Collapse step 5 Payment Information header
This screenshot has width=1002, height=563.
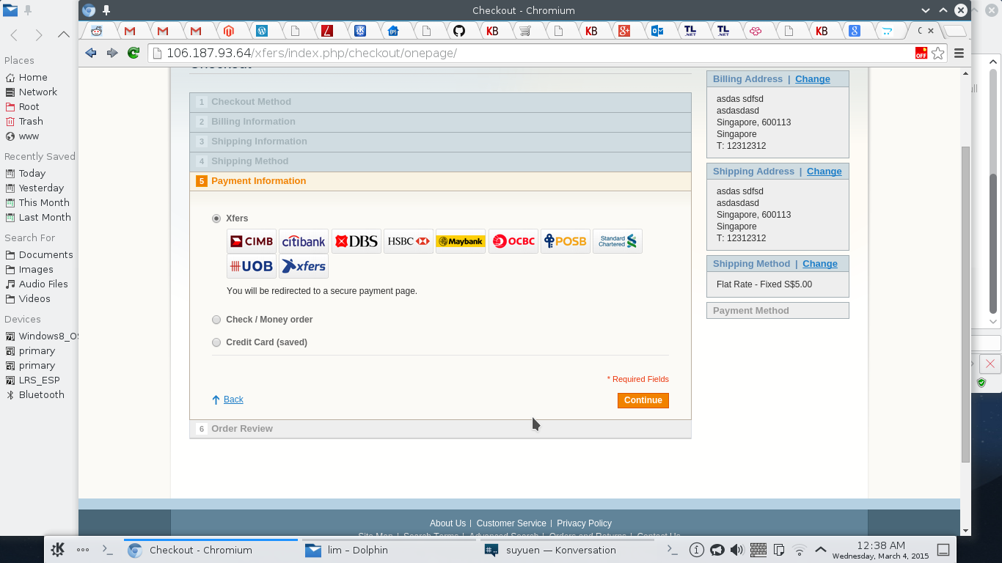[x=440, y=181]
